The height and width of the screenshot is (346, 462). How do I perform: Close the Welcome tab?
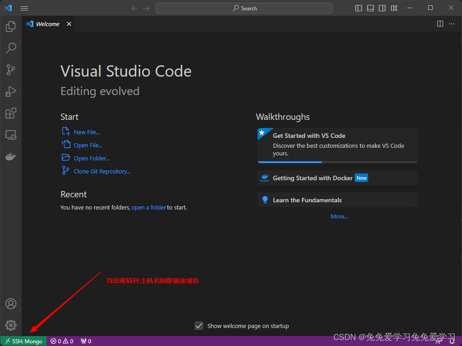[69, 24]
